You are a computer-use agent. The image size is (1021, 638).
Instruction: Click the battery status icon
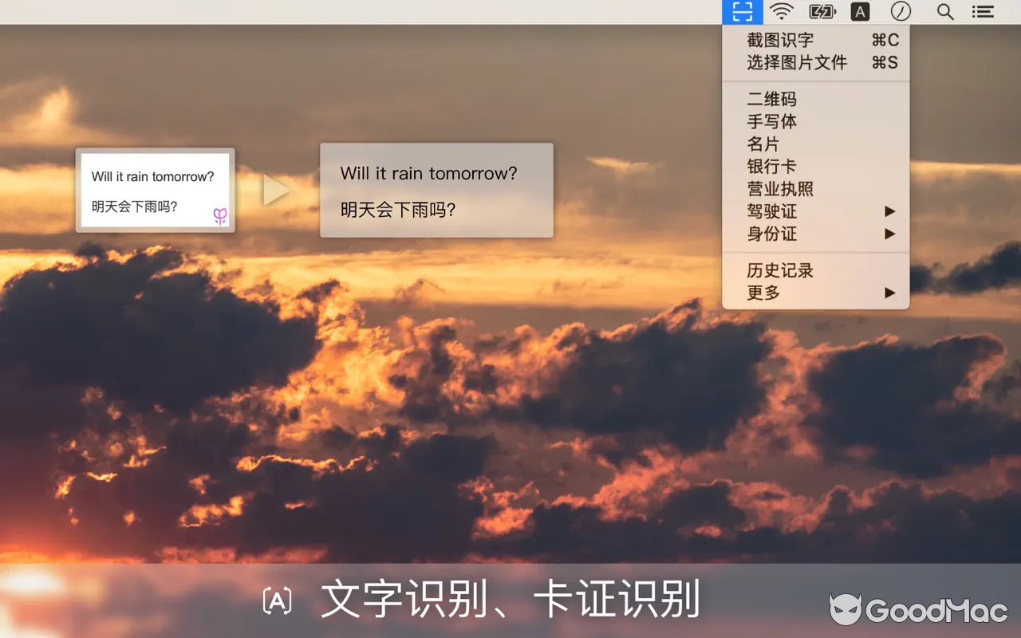pos(821,12)
